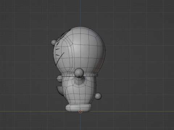
Task: Select the pocket on the belly
Action: [60, 91]
